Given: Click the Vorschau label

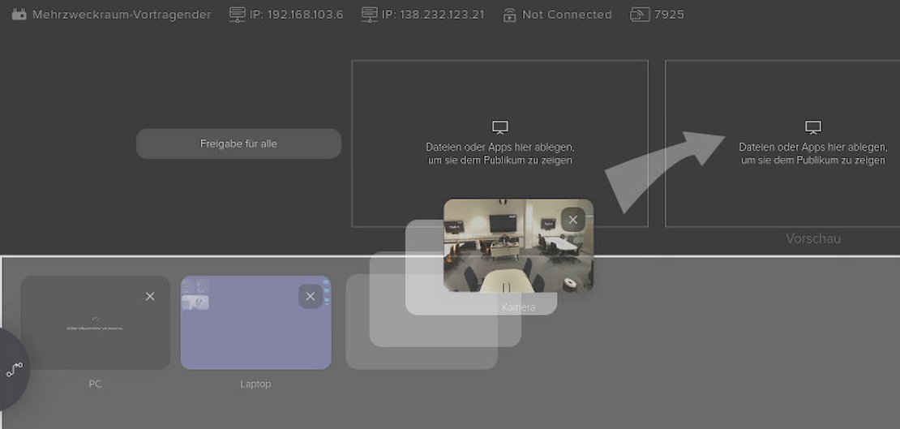Looking at the screenshot, I should pos(813,238).
